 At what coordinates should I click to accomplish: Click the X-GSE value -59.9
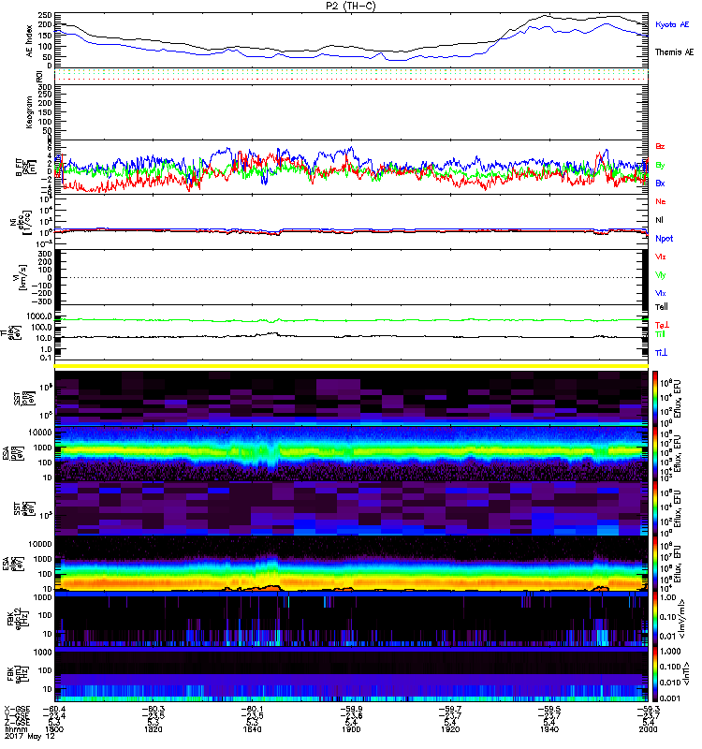(351, 709)
